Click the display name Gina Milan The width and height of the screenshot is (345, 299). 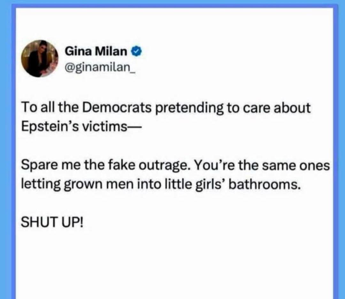96,51
